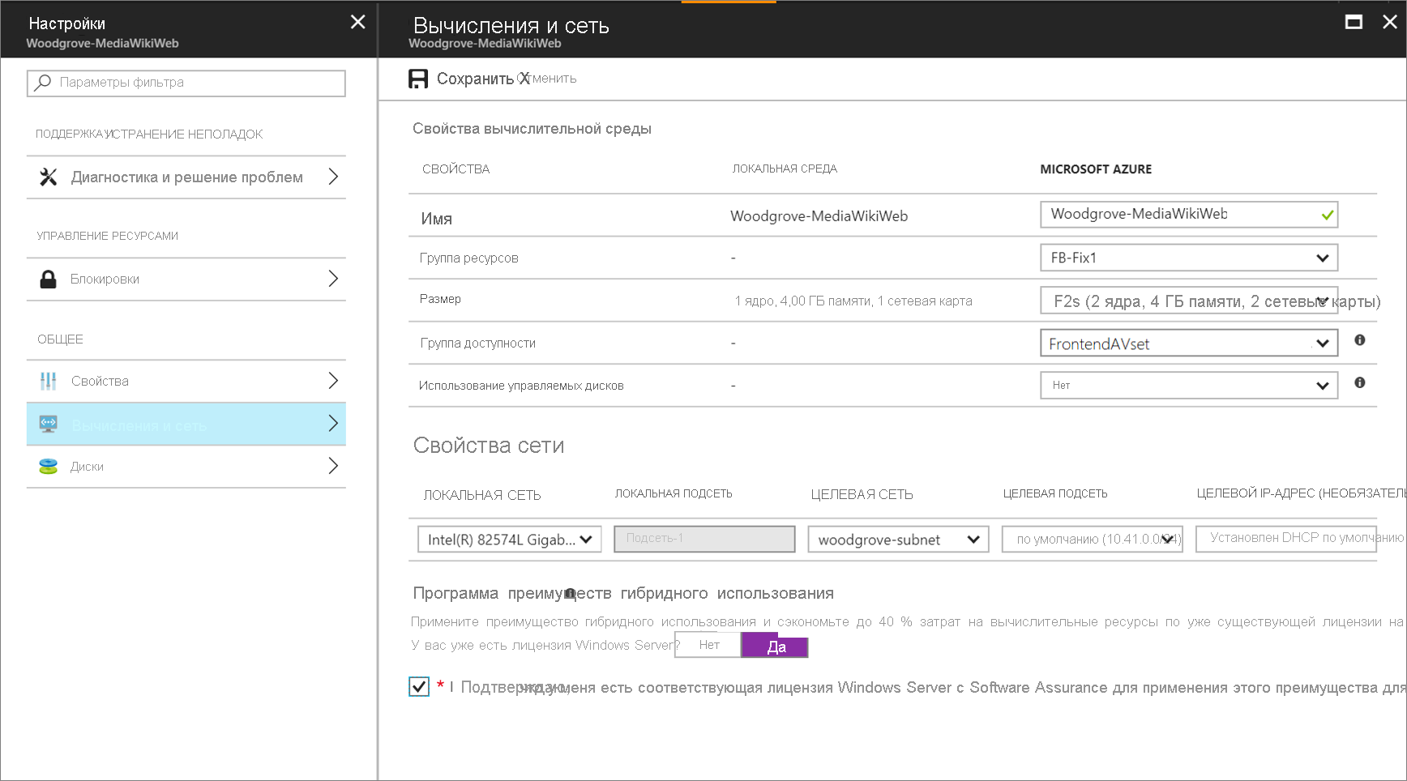The width and height of the screenshot is (1407, 781).
Task: Click the Диски disks icon
Action: tap(49, 466)
